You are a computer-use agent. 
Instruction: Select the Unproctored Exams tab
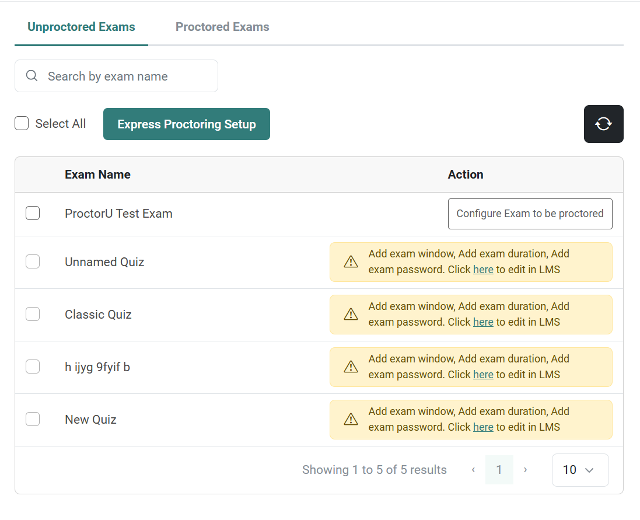pyautogui.click(x=81, y=27)
